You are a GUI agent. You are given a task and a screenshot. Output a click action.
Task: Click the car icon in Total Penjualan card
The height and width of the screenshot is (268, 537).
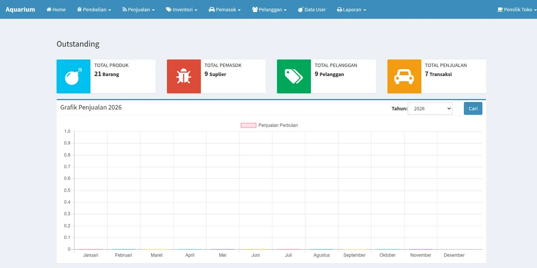click(x=404, y=76)
